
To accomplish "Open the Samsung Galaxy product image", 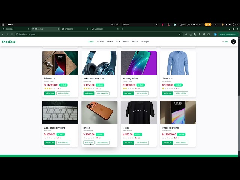I will [x=139, y=63].
